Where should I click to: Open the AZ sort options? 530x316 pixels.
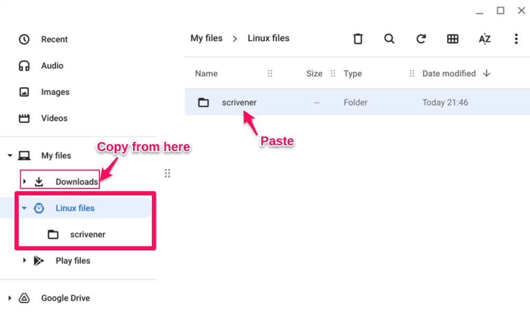tap(484, 39)
